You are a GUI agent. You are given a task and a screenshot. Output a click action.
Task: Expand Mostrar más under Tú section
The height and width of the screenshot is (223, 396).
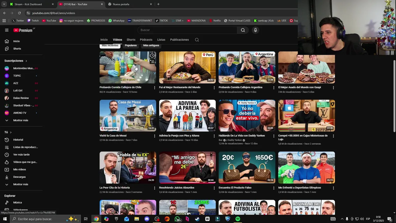tap(21, 184)
